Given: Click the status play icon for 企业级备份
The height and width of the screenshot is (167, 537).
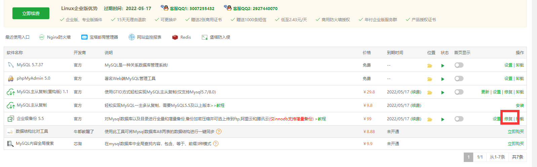Looking at the screenshot, I should click(443, 119).
